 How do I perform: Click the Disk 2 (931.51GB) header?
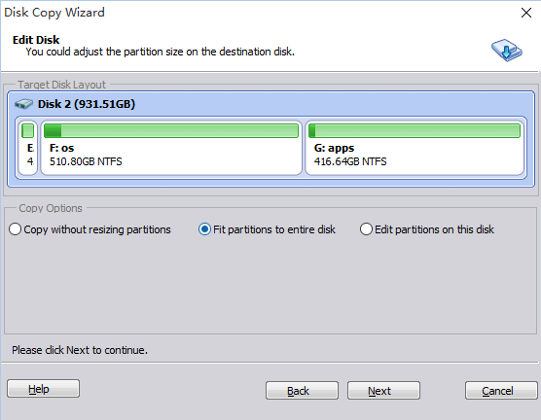(87, 104)
